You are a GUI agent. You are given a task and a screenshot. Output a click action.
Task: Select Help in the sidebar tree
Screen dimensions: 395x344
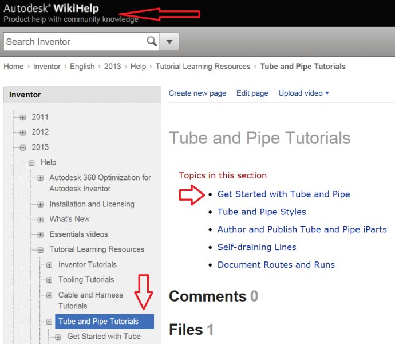[x=48, y=162]
